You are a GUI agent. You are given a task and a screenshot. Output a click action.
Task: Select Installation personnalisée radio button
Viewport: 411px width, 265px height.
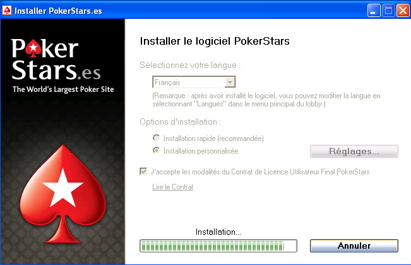156,150
